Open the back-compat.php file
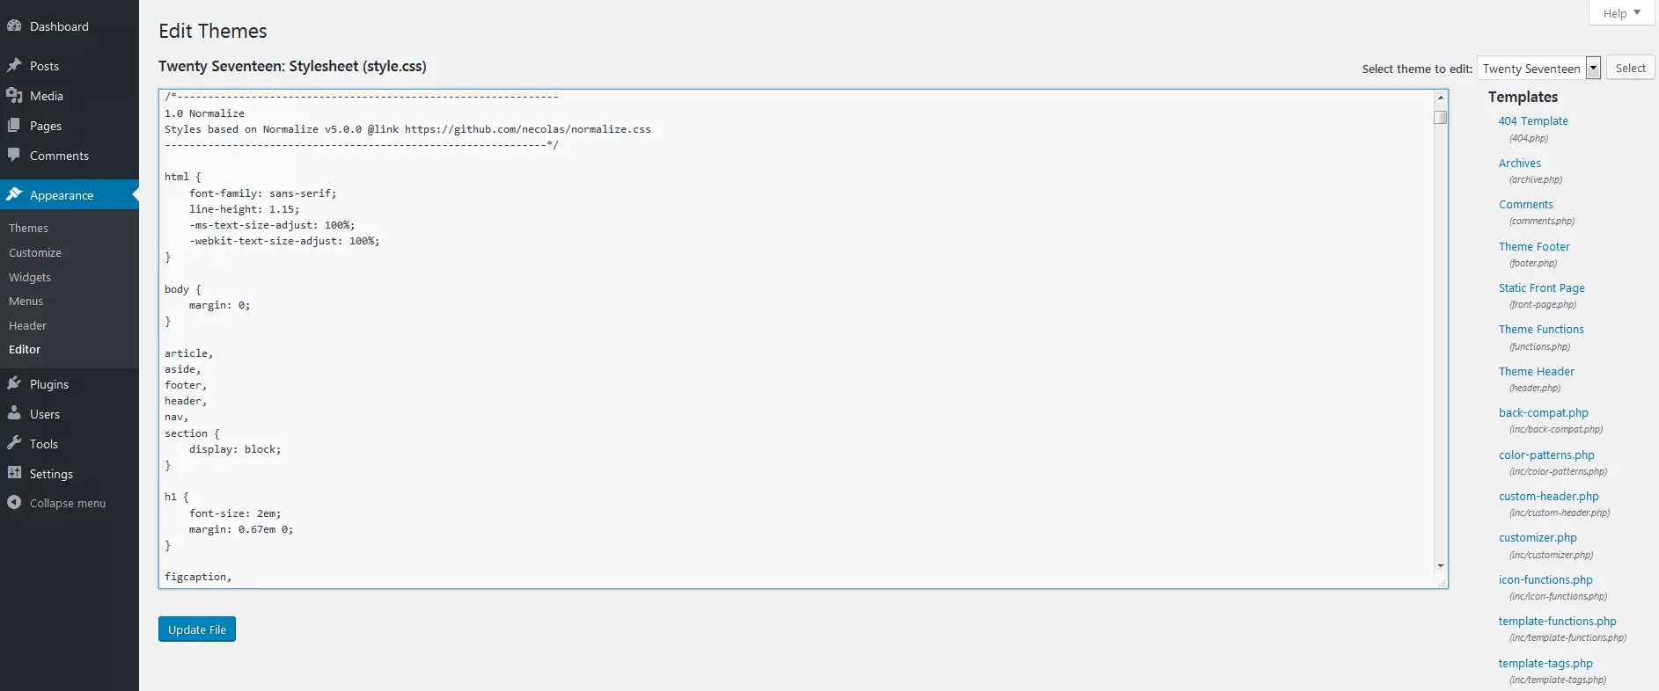This screenshot has height=691, width=1659. pyautogui.click(x=1544, y=413)
